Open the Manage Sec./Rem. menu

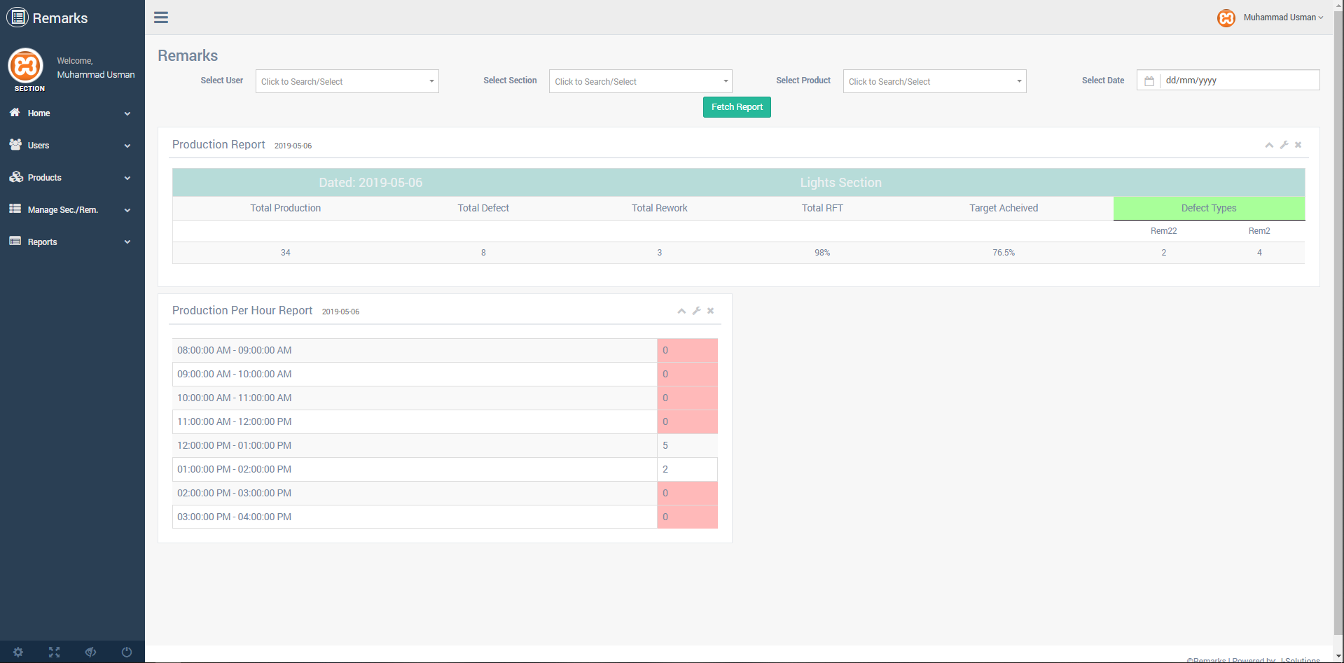click(x=72, y=210)
